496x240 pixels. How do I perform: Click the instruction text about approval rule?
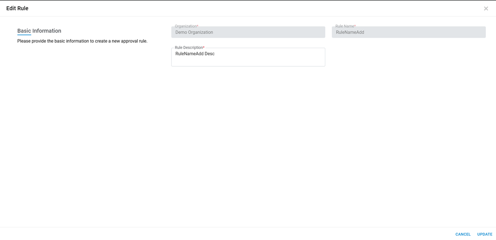pos(82,41)
